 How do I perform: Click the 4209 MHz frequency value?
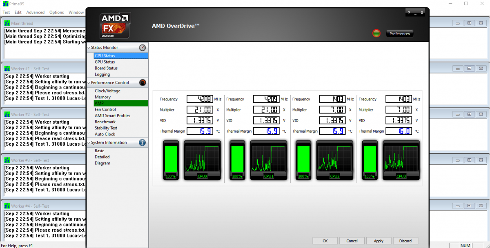click(x=266, y=99)
